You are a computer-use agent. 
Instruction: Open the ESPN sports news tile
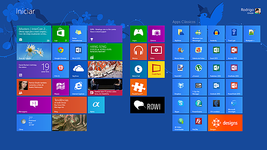[x=105, y=34]
